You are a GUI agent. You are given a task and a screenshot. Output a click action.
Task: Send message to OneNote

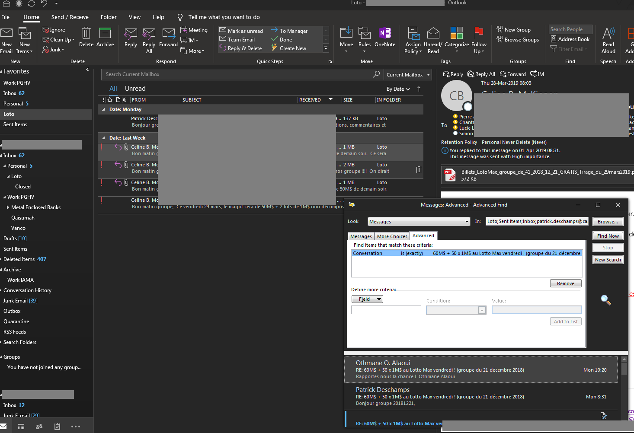pos(385,37)
